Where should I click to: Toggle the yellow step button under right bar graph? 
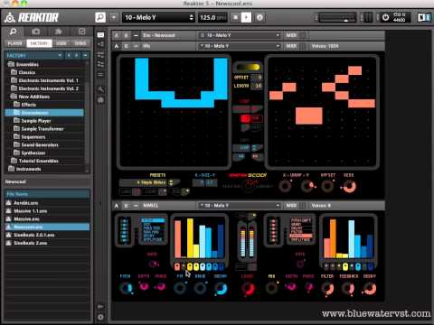point(345,266)
